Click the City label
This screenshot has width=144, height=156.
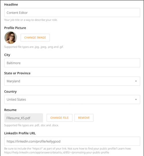(7, 55)
